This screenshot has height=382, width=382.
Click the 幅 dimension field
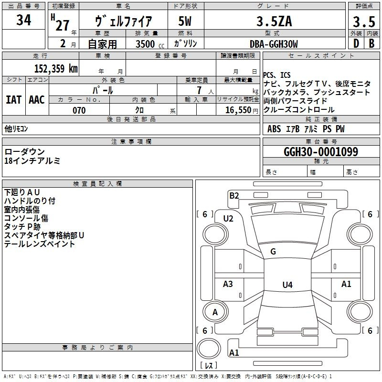tap(326, 172)
